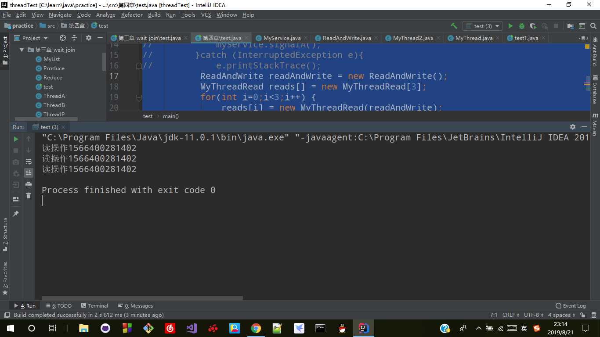Open the 6: TODO tool window
600x337 pixels.
point(58,306)
